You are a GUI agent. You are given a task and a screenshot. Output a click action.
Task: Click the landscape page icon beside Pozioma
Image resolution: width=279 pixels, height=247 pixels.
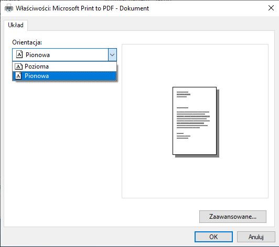coord(18,66)
